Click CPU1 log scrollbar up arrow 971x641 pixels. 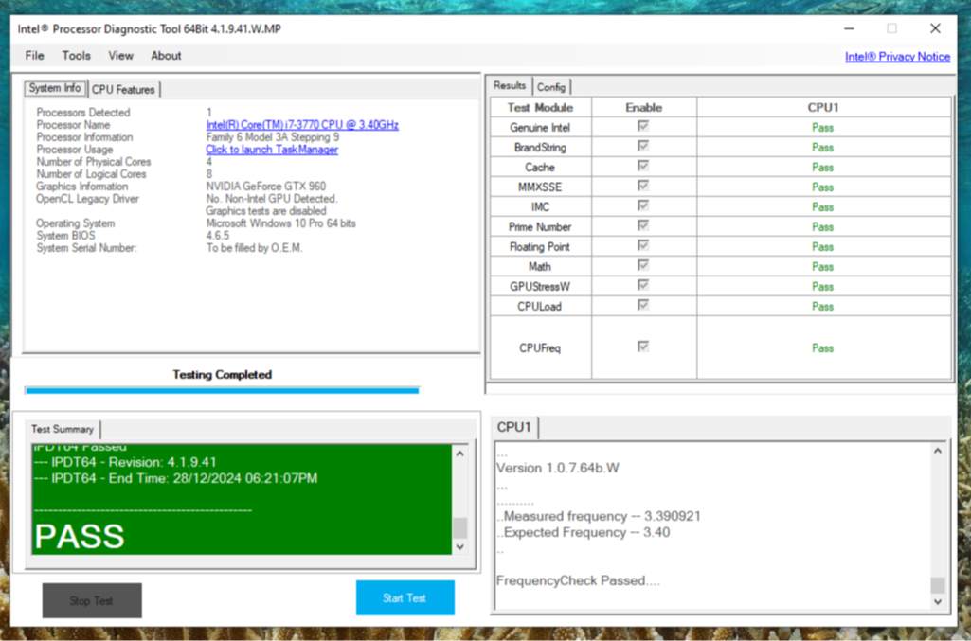point(938,451)
